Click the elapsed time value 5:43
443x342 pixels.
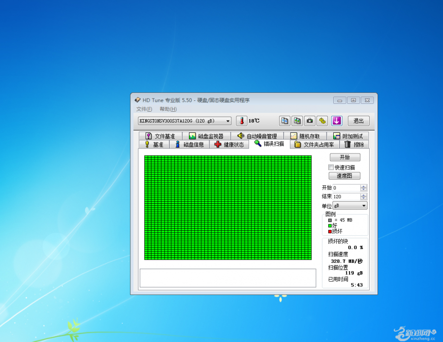pos(357,285)
